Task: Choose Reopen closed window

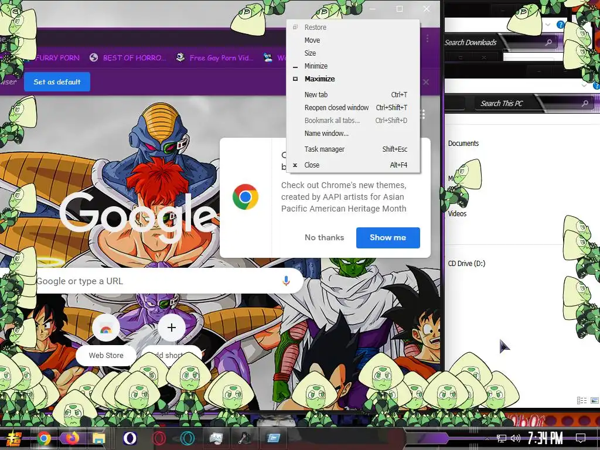Action: point(352,108)
